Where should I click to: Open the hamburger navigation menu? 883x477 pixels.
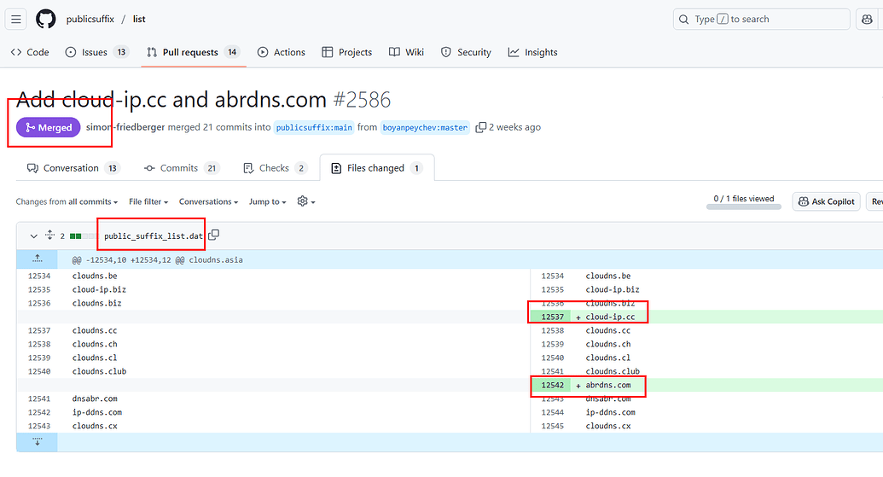pyautogui.click(x=15, y=19)
